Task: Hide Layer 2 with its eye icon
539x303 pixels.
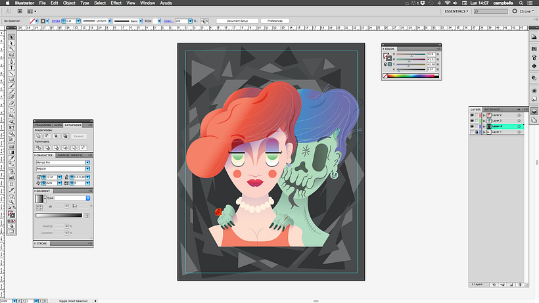Action: (x=472, y=115)
